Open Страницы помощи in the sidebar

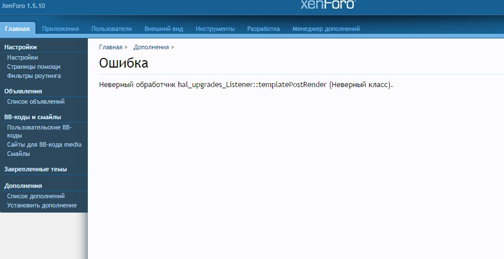click(x=34, y=66)
